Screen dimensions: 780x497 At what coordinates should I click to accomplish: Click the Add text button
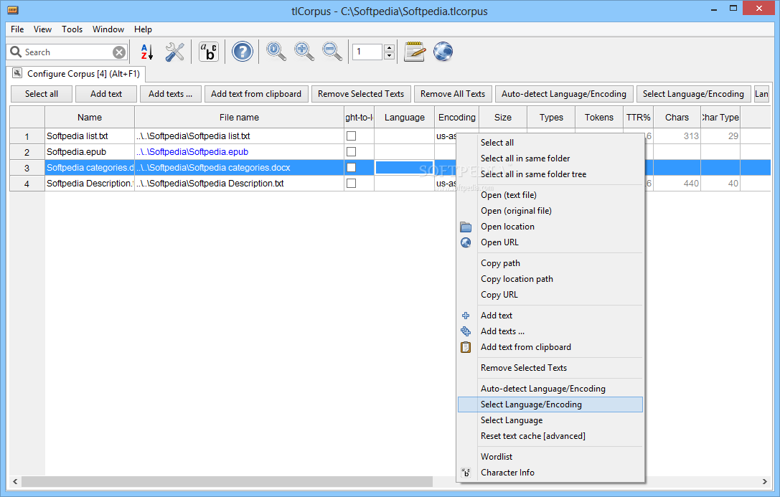[106, 94]
